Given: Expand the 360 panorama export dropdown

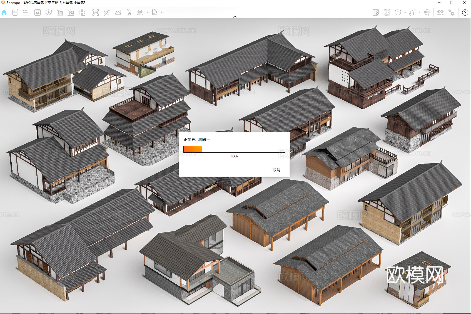Looking at the screenshot, I should tap(147, 13).
